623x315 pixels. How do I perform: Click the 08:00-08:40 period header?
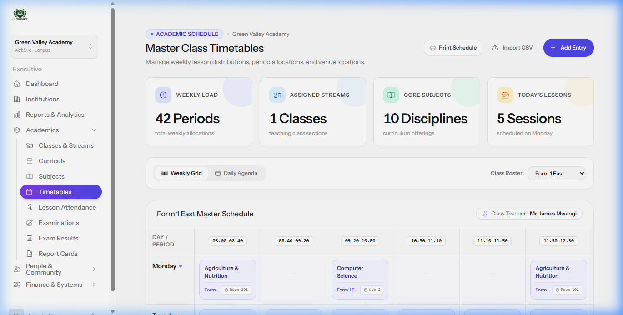[228, 241]
